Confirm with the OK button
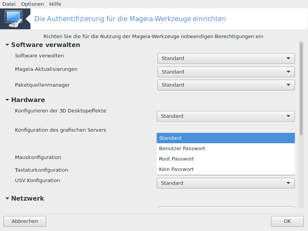Screen dimensions: 308x231 287,221
